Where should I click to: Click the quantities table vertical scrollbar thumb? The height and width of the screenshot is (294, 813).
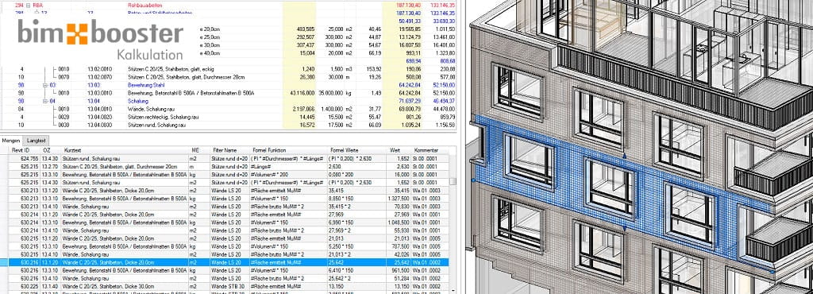[x=453, y=181]
